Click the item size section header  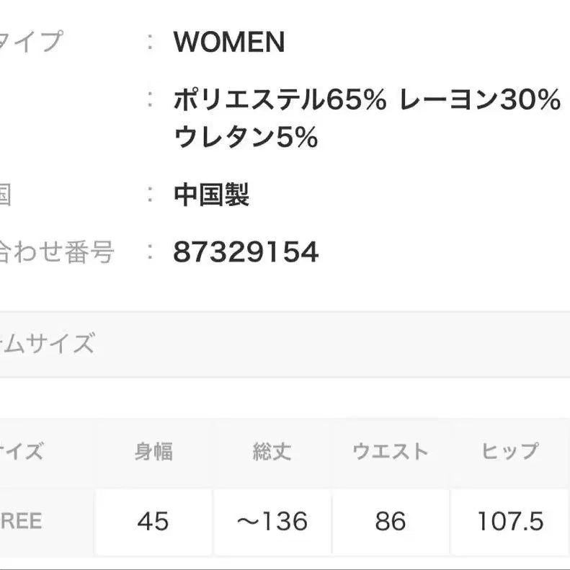click(48, 344)
